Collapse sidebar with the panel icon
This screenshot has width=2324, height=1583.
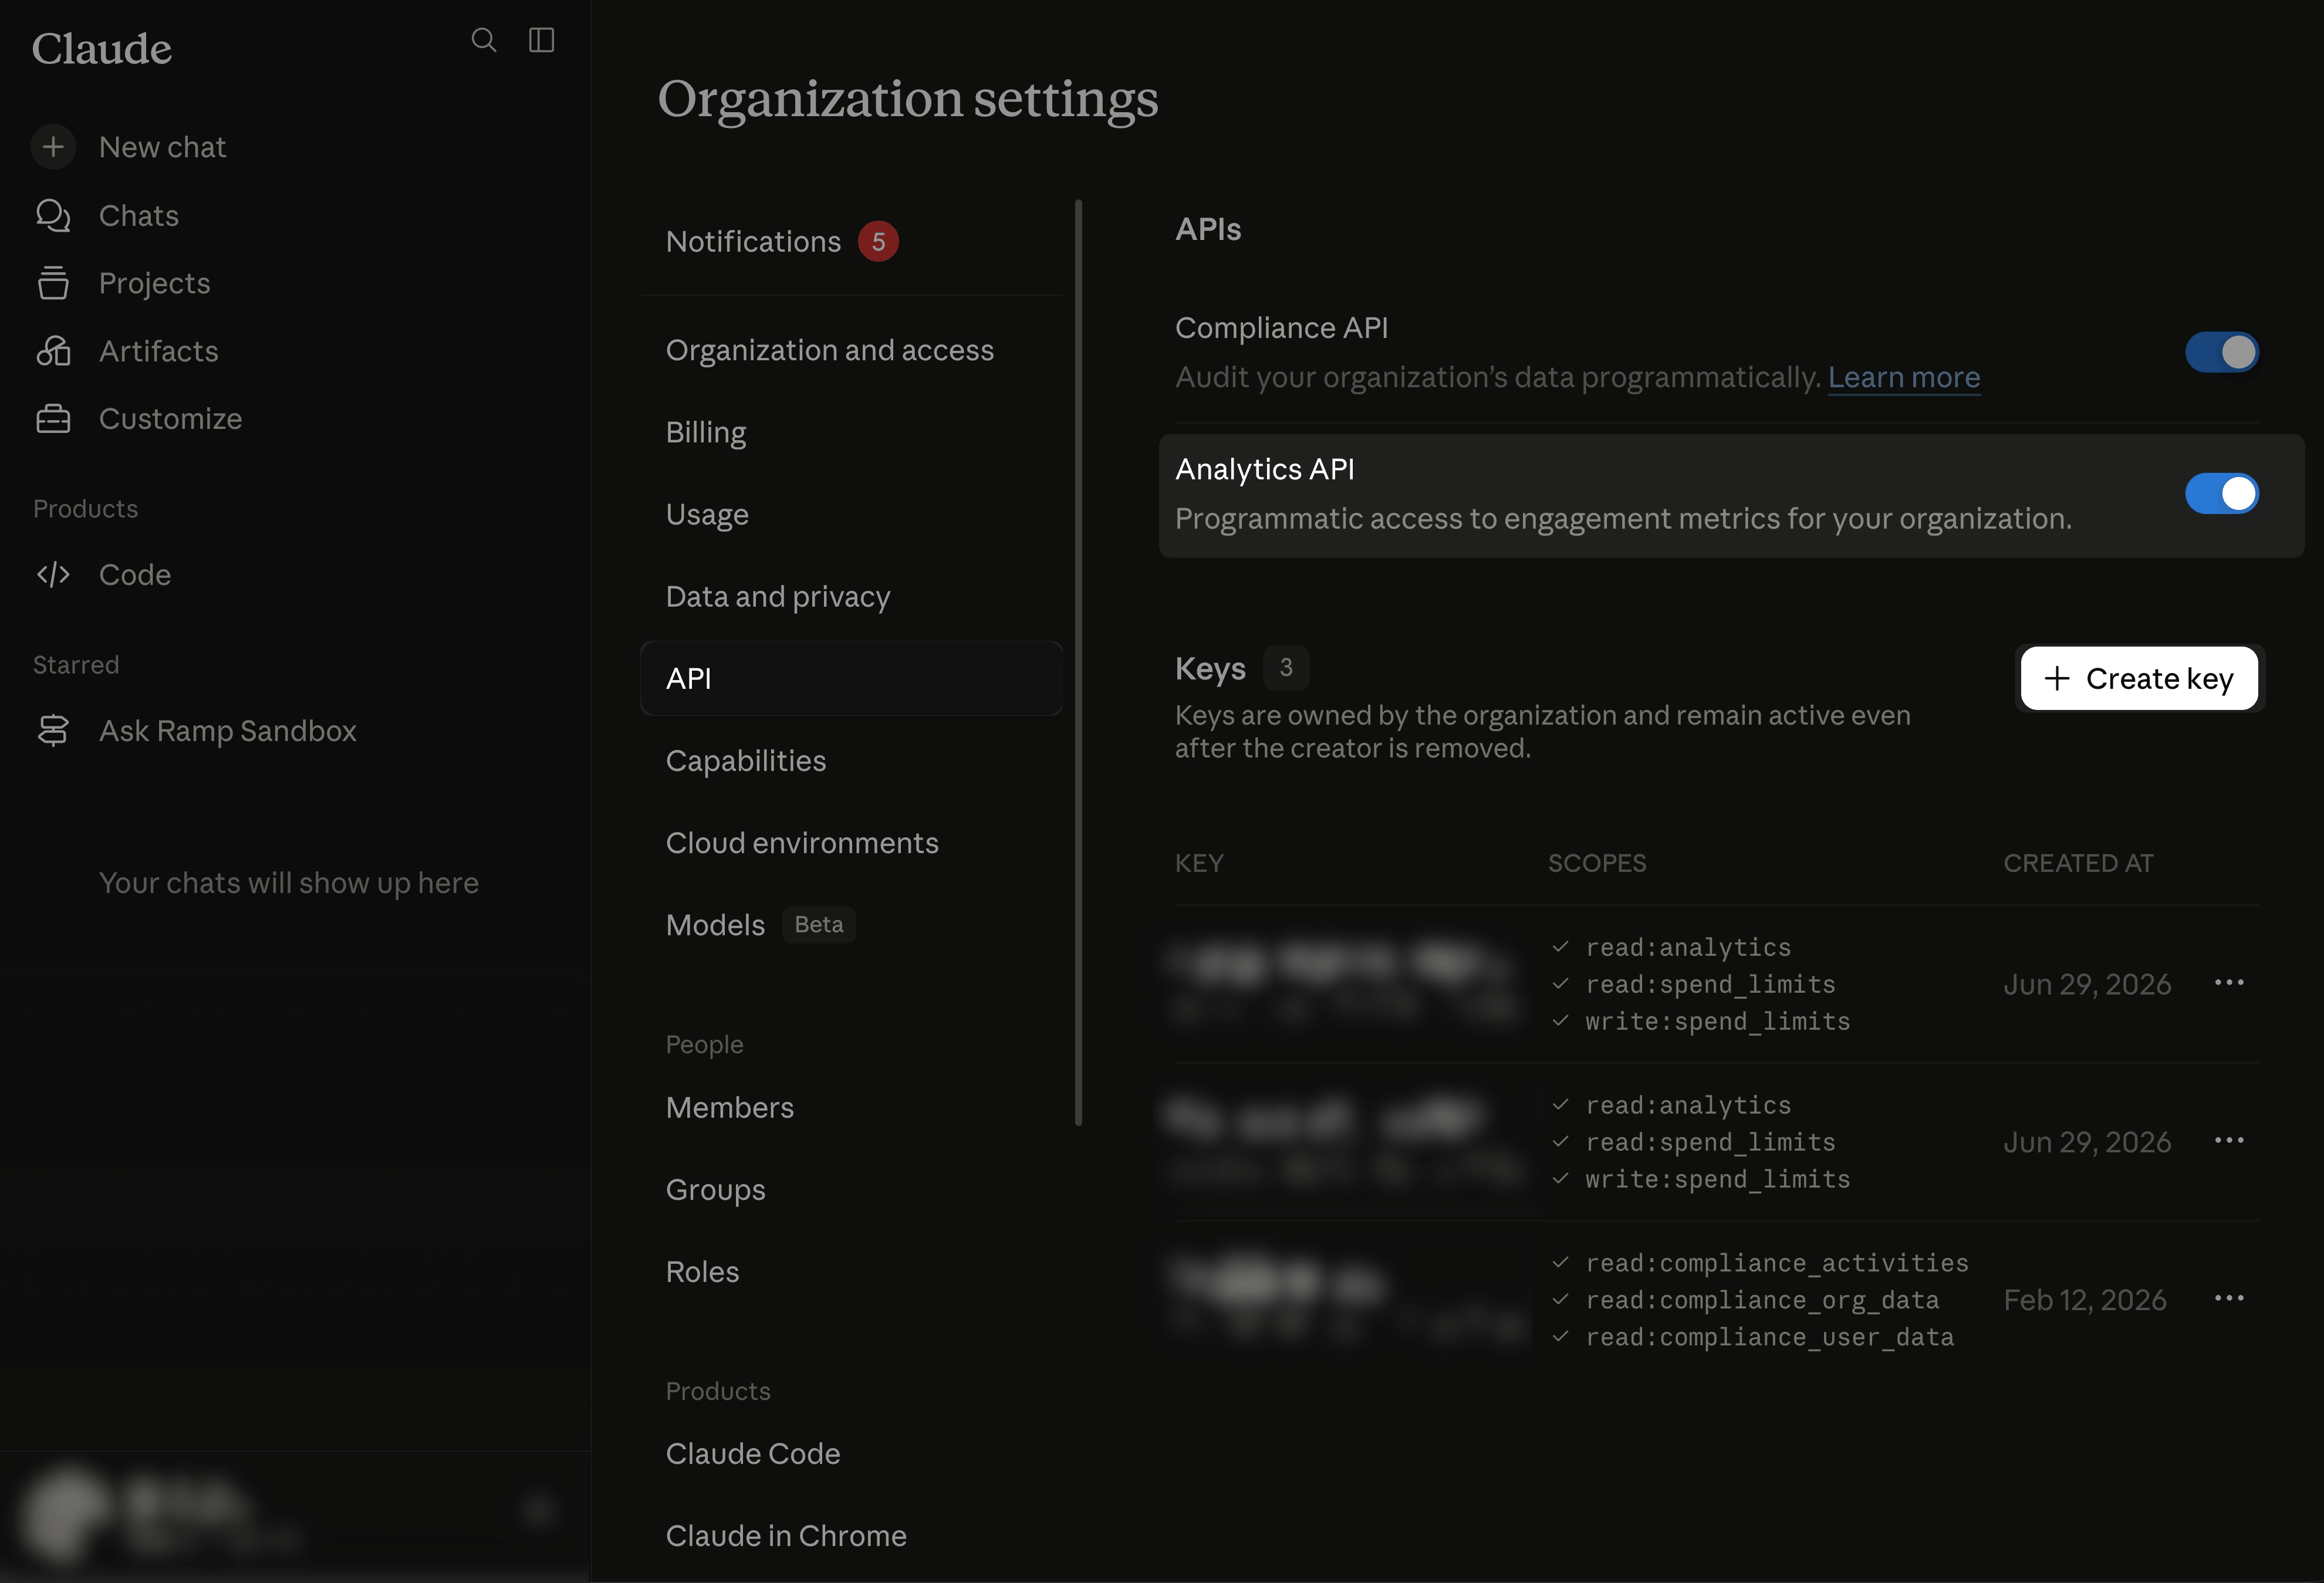click(541, 40)
